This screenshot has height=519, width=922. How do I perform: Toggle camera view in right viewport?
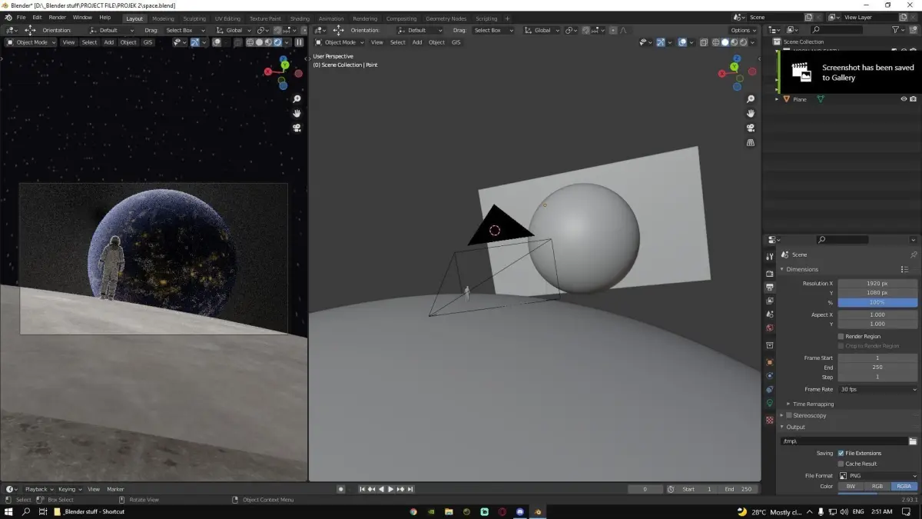click(751, 128)
